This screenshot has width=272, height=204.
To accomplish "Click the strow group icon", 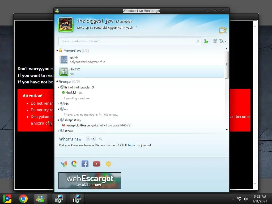I will (62, 131).
